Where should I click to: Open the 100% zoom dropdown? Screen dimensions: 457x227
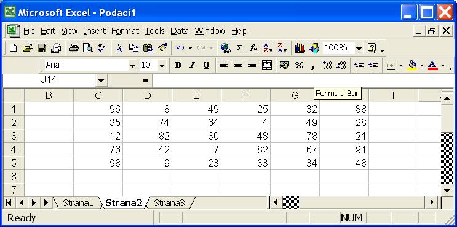[359, 48]
